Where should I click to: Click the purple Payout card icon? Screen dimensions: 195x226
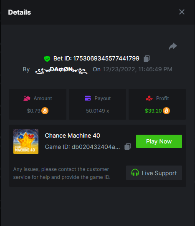[88, 98]
